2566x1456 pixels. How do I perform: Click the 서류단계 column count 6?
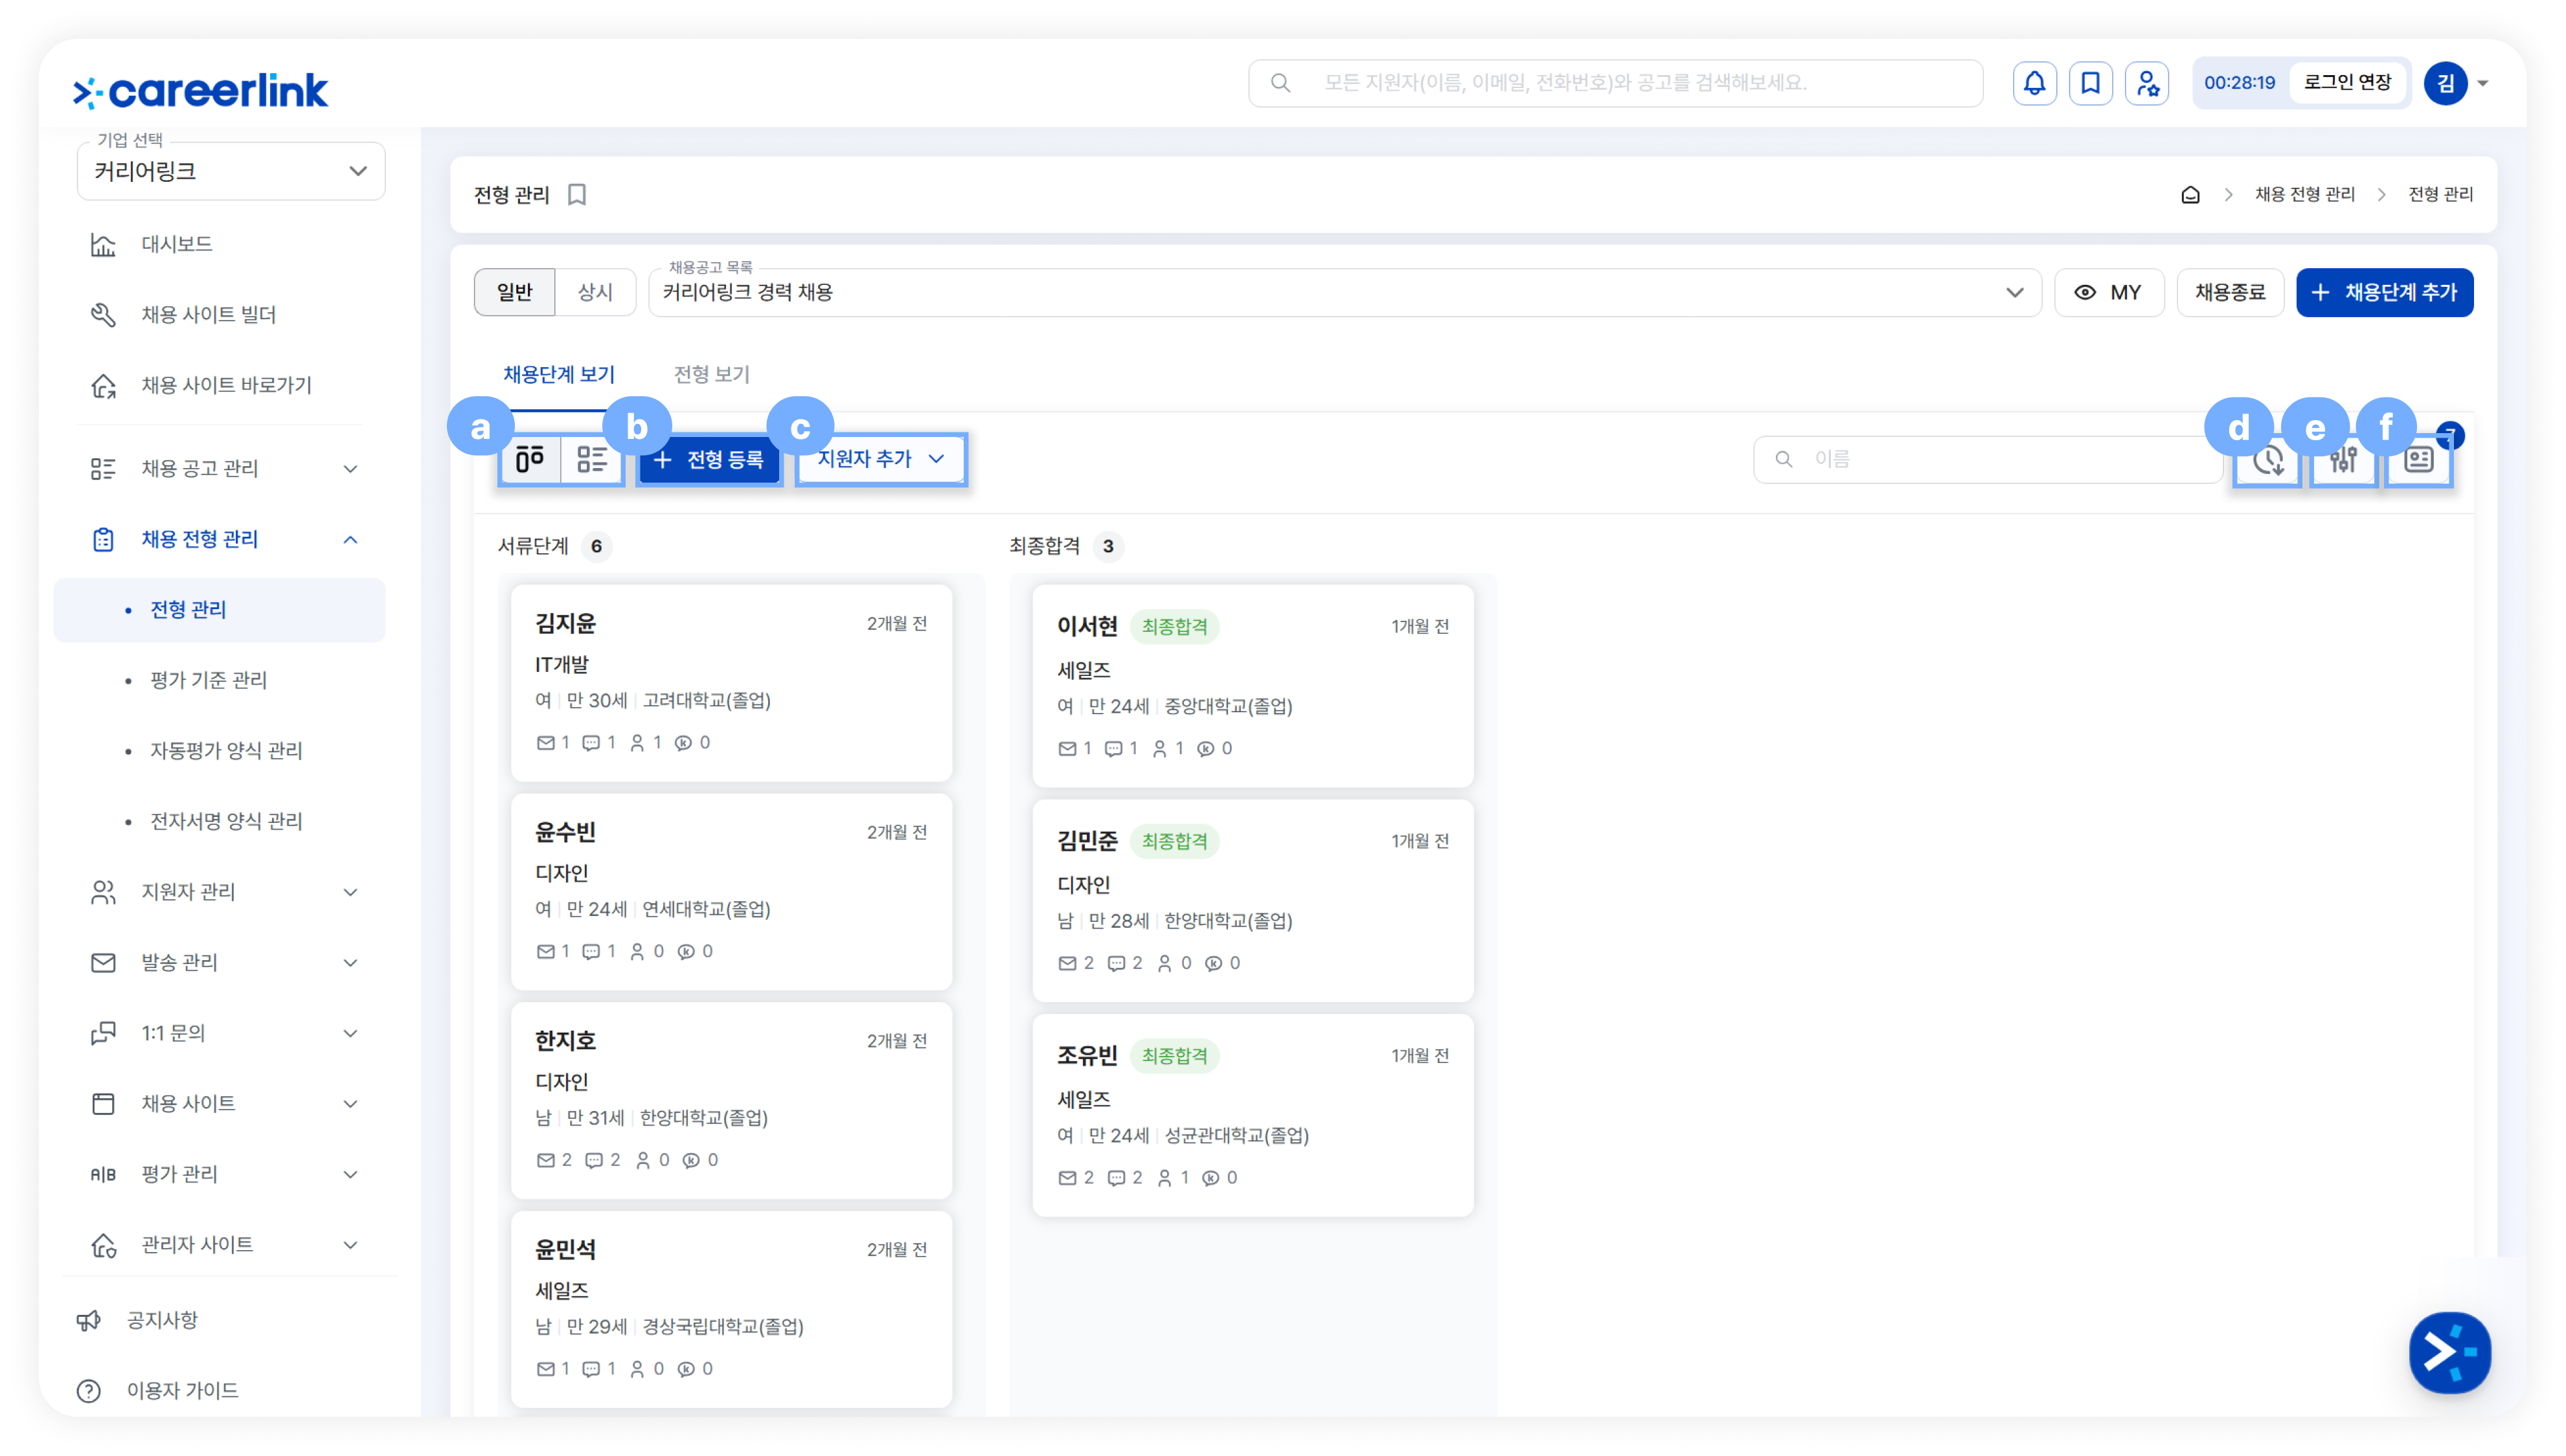pyautogui.click(x=596, y=546)
